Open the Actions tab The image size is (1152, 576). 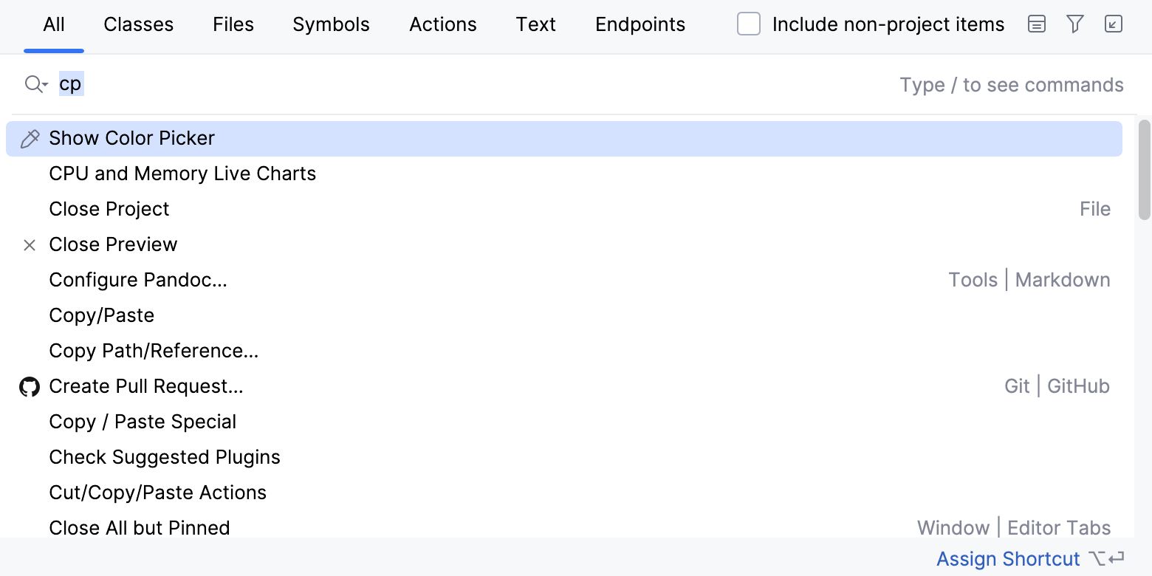point(442,24)
